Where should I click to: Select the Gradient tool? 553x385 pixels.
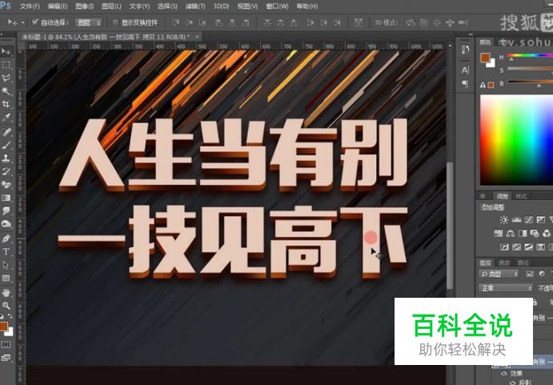pos(6,198)
